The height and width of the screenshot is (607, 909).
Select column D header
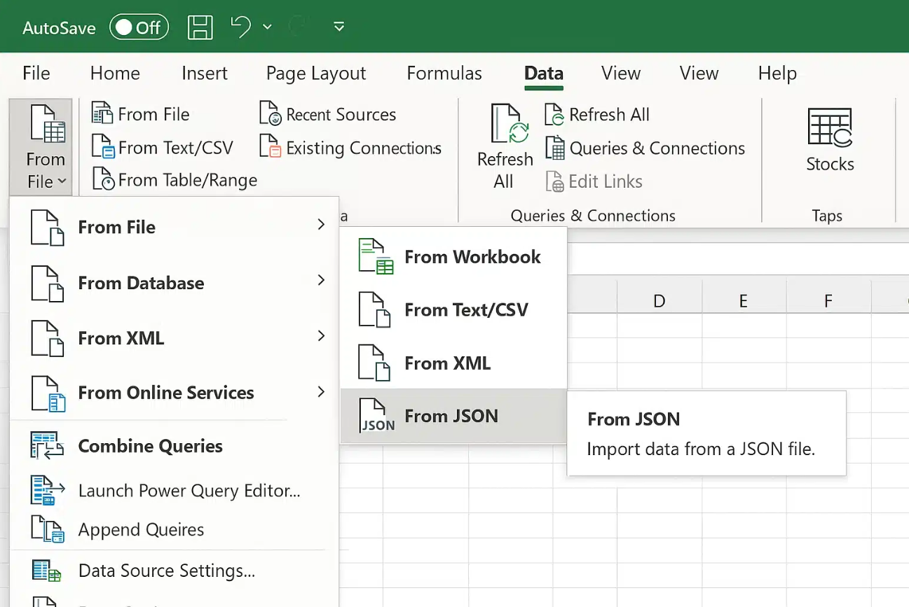point(659,301)
